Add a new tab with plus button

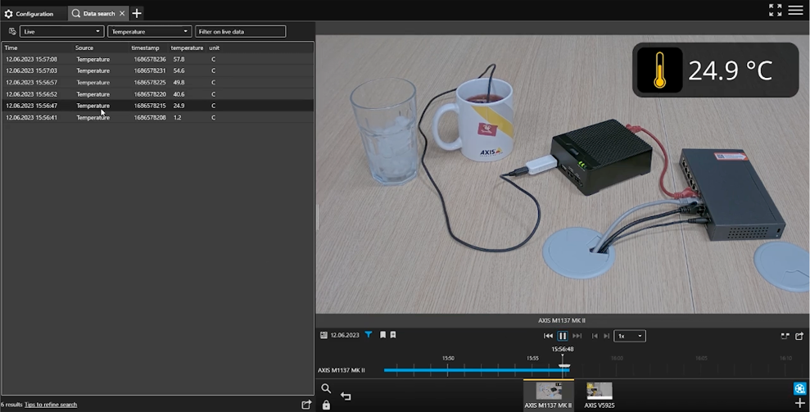pos(137,13)
